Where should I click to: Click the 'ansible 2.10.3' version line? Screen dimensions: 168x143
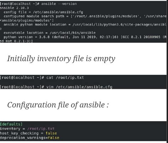pos(15,8)
